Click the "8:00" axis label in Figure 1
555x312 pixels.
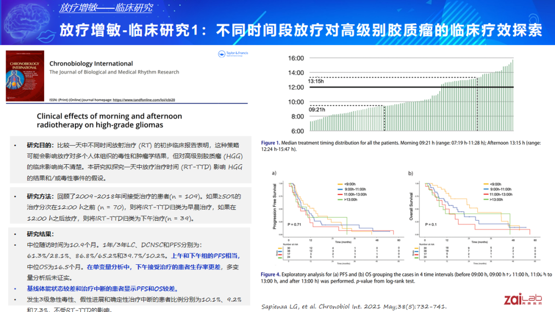click(x=298, y=116)
